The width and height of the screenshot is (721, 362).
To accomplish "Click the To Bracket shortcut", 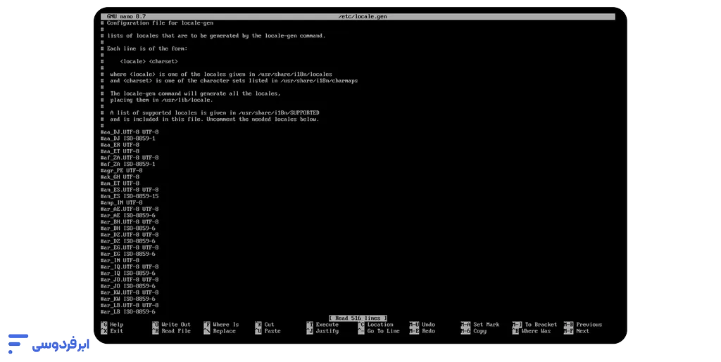I will point(540,325).
